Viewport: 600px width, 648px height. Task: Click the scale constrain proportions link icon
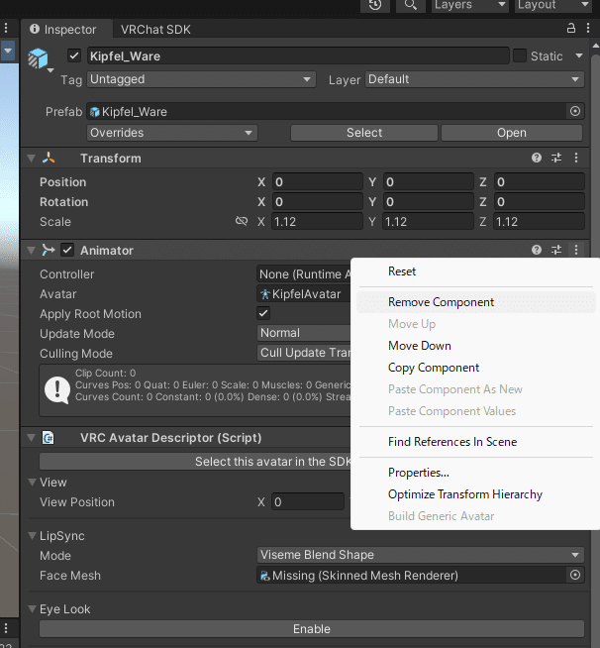(242, 222)
